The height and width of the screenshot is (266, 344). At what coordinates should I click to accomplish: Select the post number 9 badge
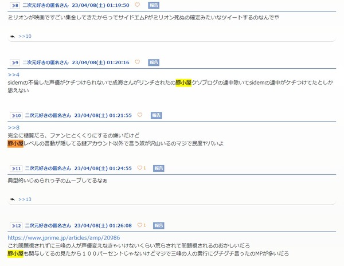15,62
